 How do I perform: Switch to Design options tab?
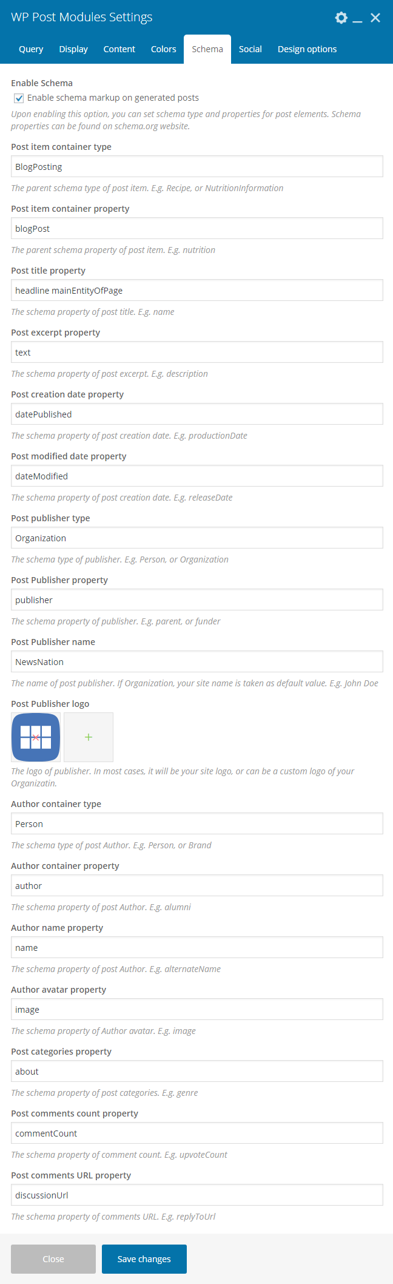click(x=307, y=49)
